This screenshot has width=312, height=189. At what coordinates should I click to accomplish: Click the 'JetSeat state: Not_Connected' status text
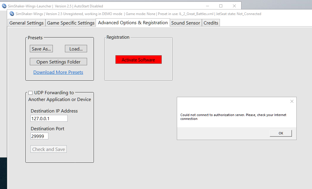point(239,14)
